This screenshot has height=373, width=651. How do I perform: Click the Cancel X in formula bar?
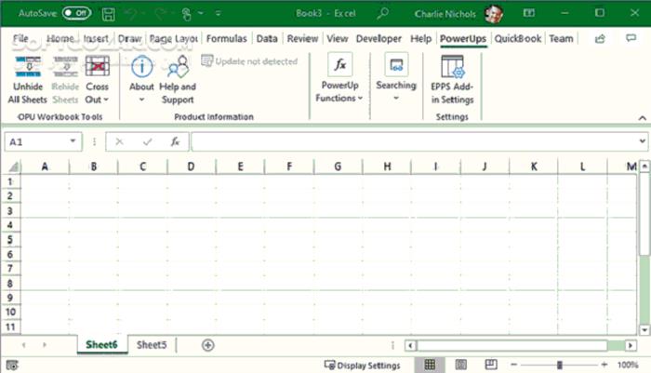coord(119,141)
